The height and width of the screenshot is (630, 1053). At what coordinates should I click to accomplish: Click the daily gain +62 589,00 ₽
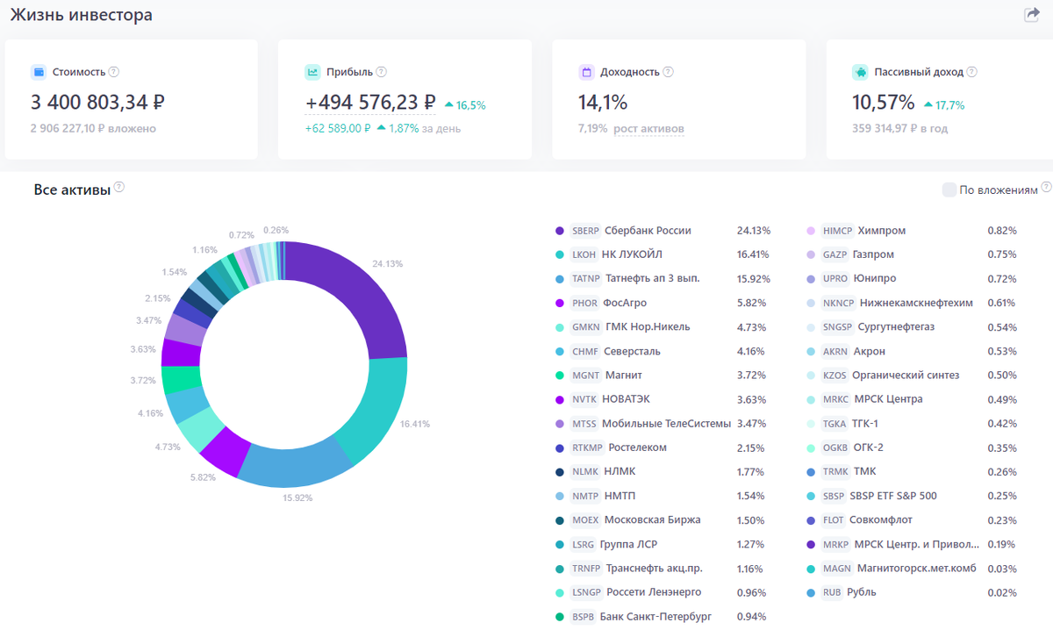338,129
